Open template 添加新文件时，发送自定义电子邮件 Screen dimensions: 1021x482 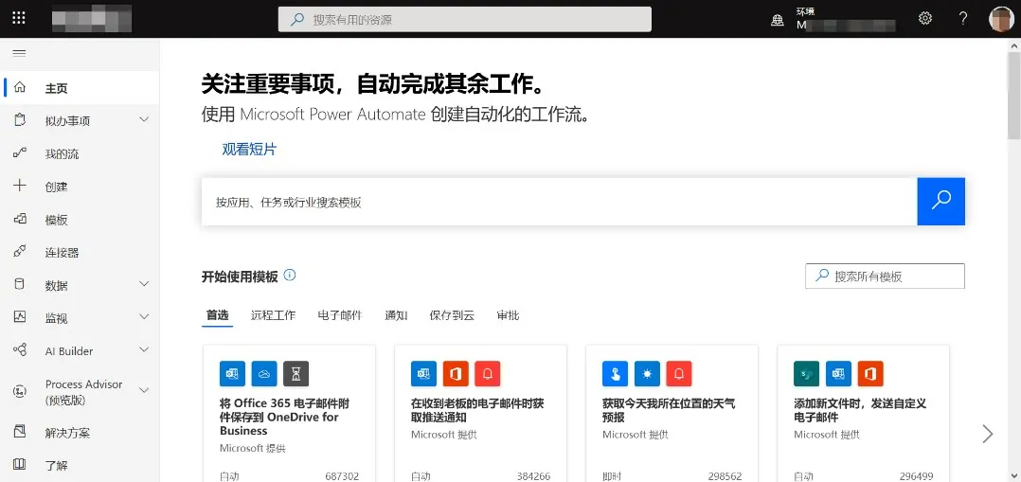click(860, 410)
